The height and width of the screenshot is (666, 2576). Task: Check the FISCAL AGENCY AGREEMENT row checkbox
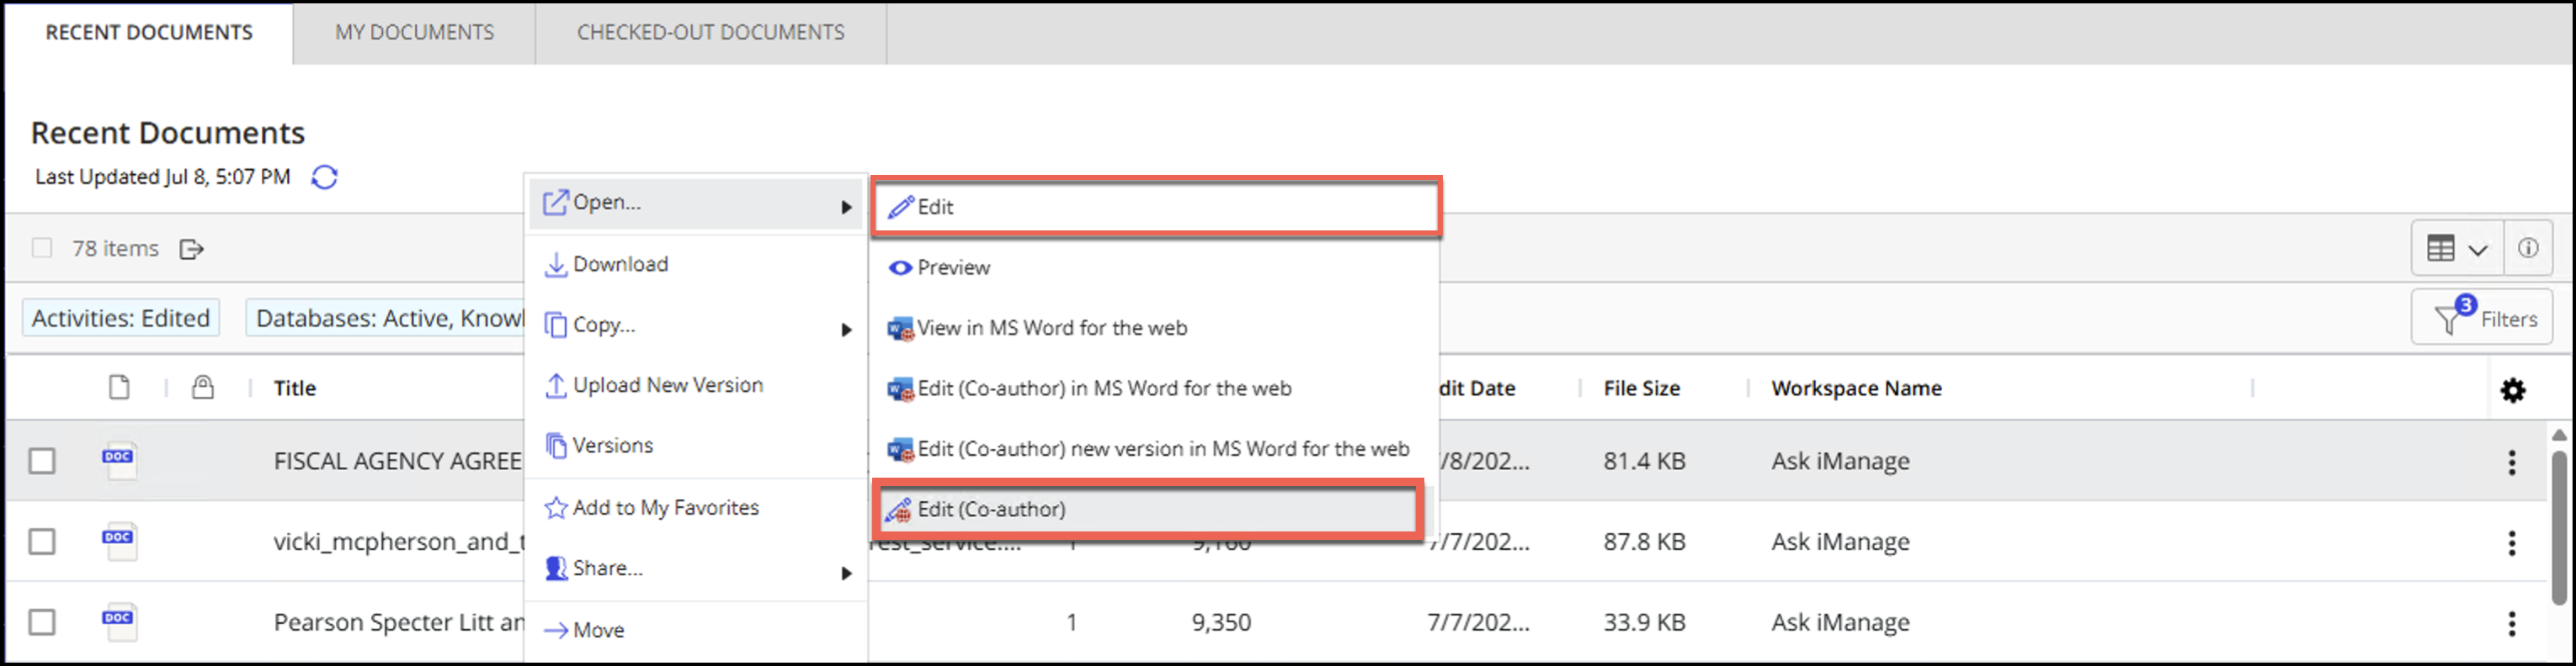tap(42, 462)
